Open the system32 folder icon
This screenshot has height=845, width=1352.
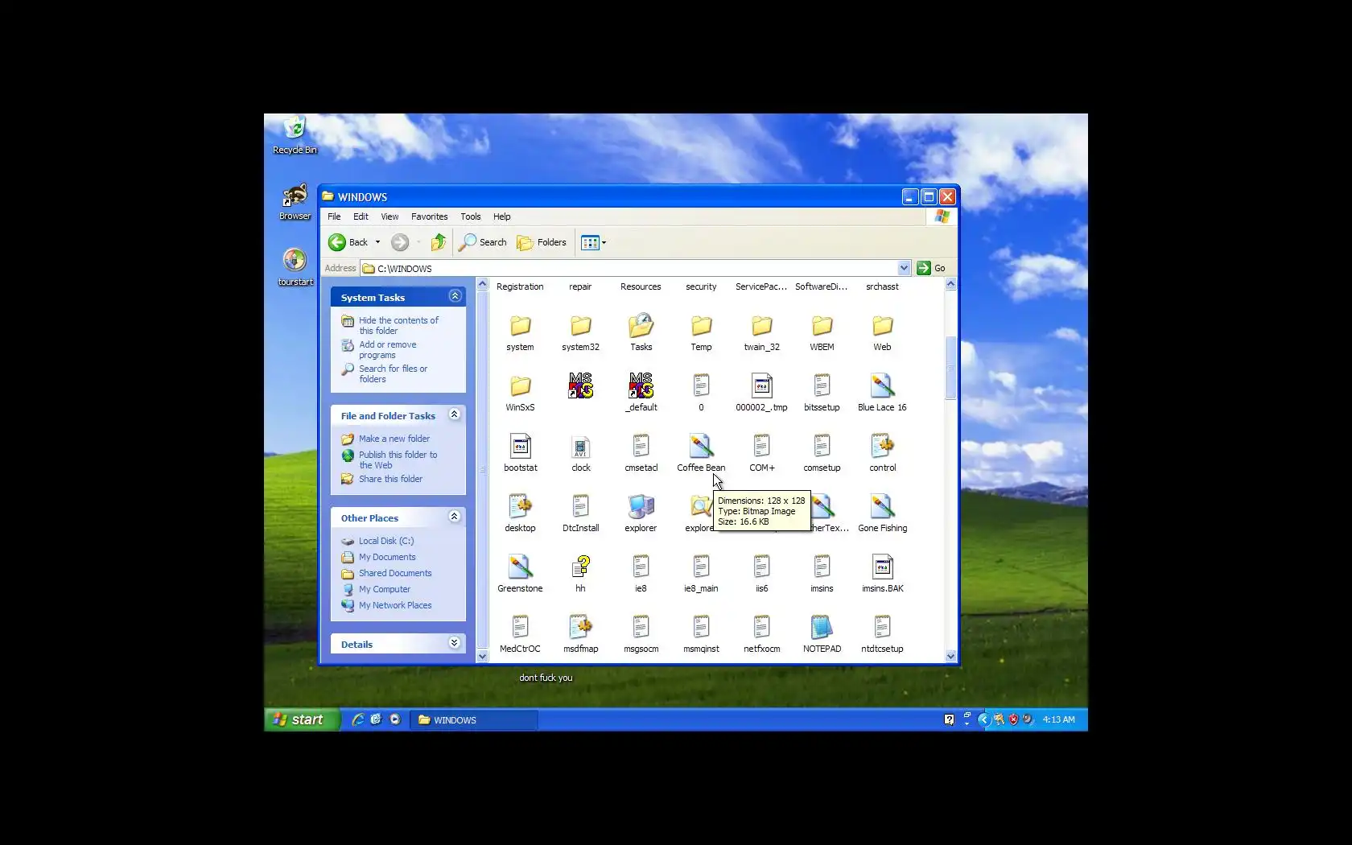tap(580, 326)
